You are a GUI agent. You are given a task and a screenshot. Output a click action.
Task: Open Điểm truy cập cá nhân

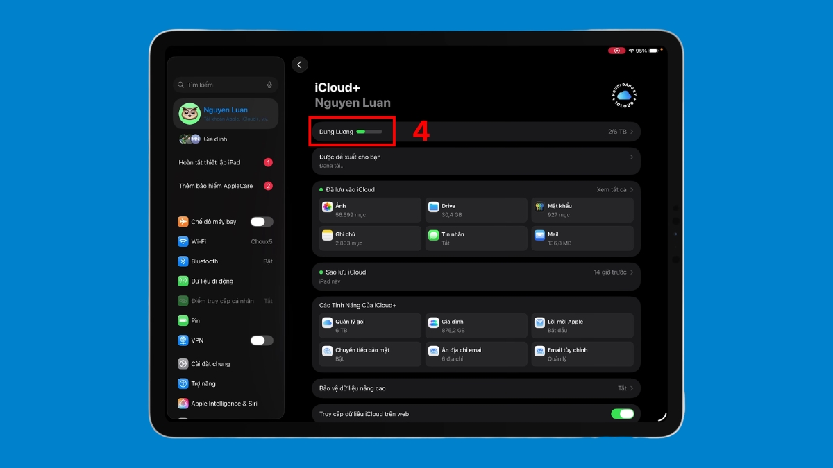(x=226, y=301)
